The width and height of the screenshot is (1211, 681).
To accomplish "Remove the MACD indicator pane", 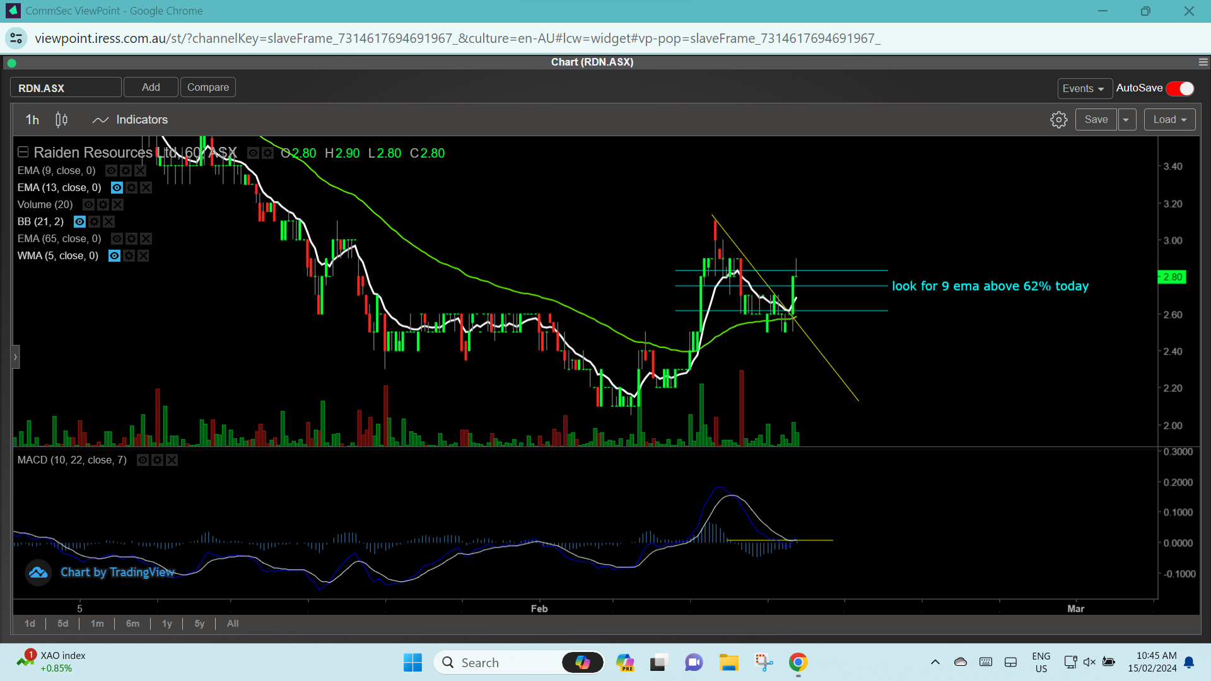I will (172, 460).
